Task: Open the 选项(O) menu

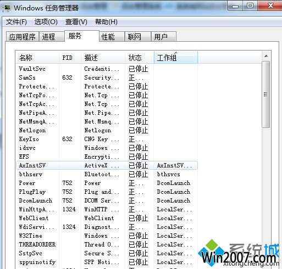Action: coord(46,22)
